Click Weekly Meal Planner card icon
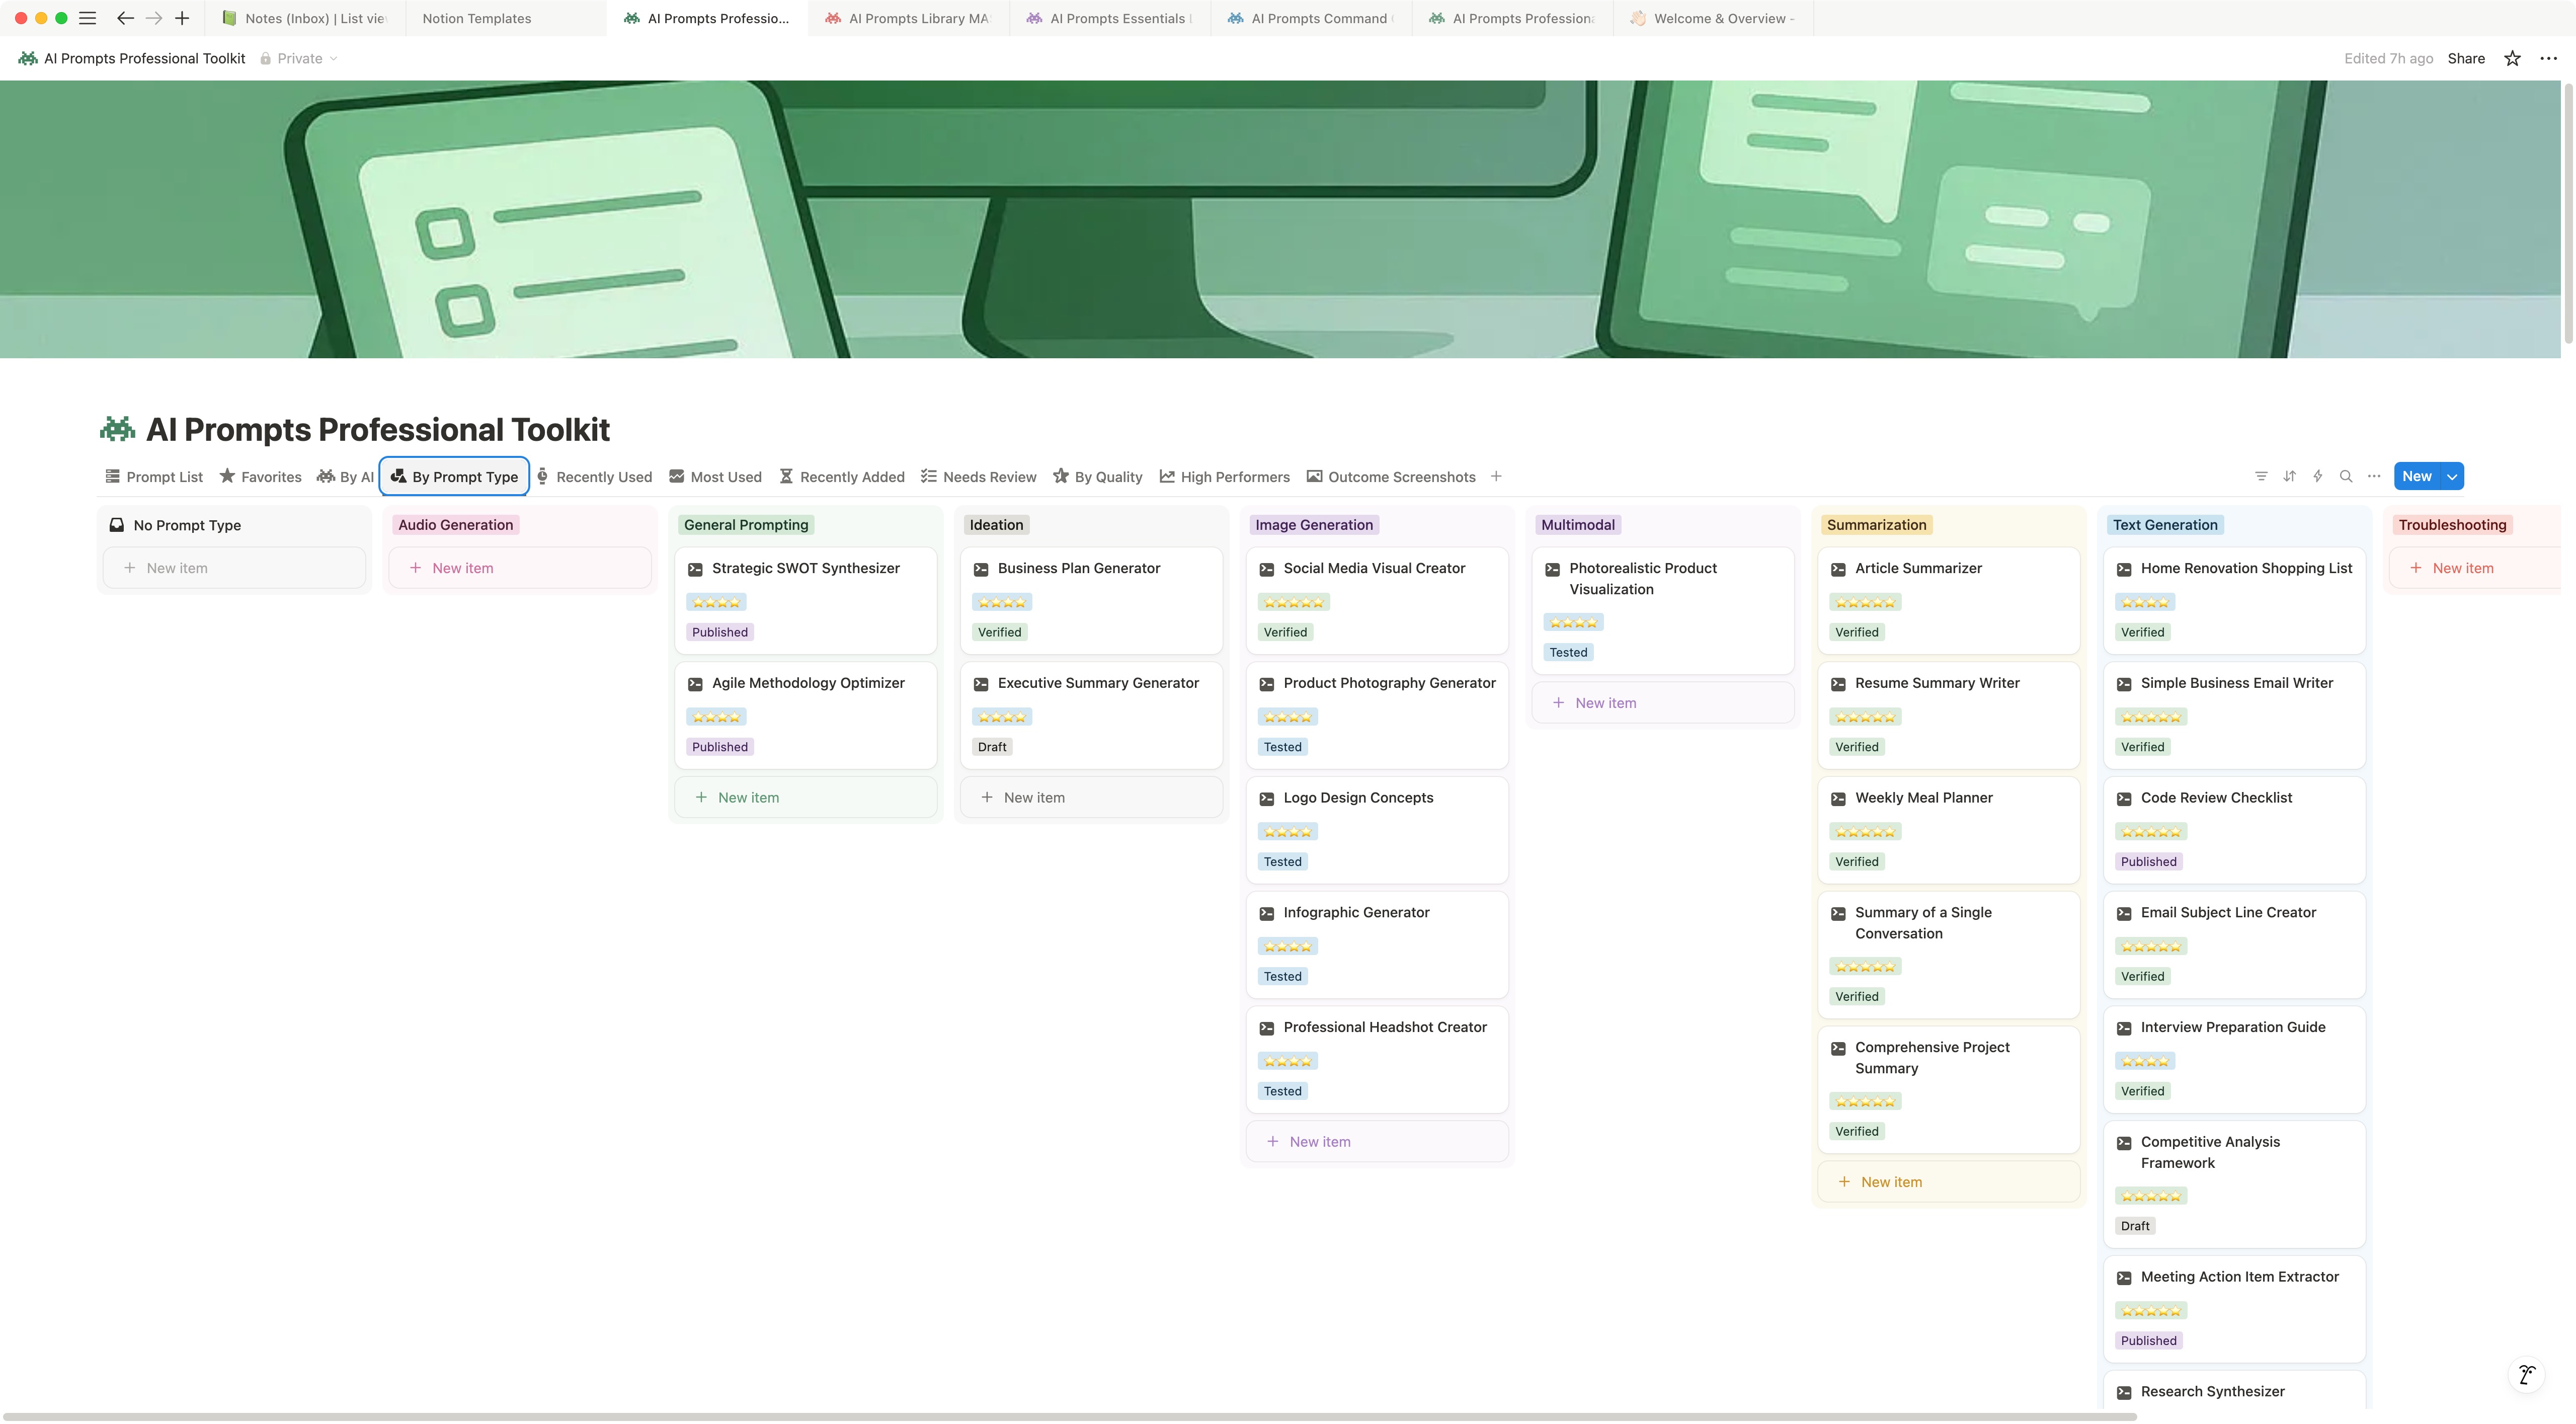The height and width of the screenshot is (1424, 2576). (x=1838, y=798)
